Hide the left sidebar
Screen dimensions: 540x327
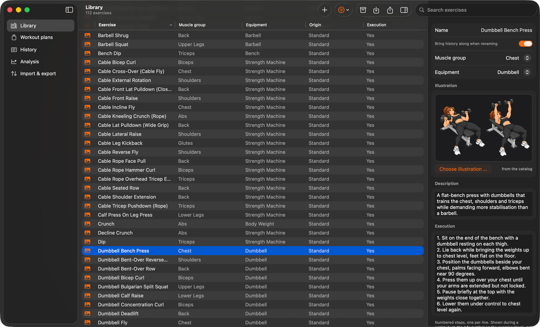69,10
